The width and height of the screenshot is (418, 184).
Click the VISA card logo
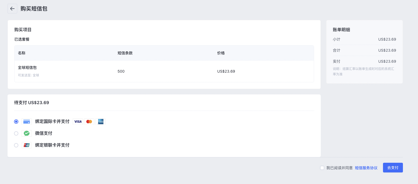point(78,122)
